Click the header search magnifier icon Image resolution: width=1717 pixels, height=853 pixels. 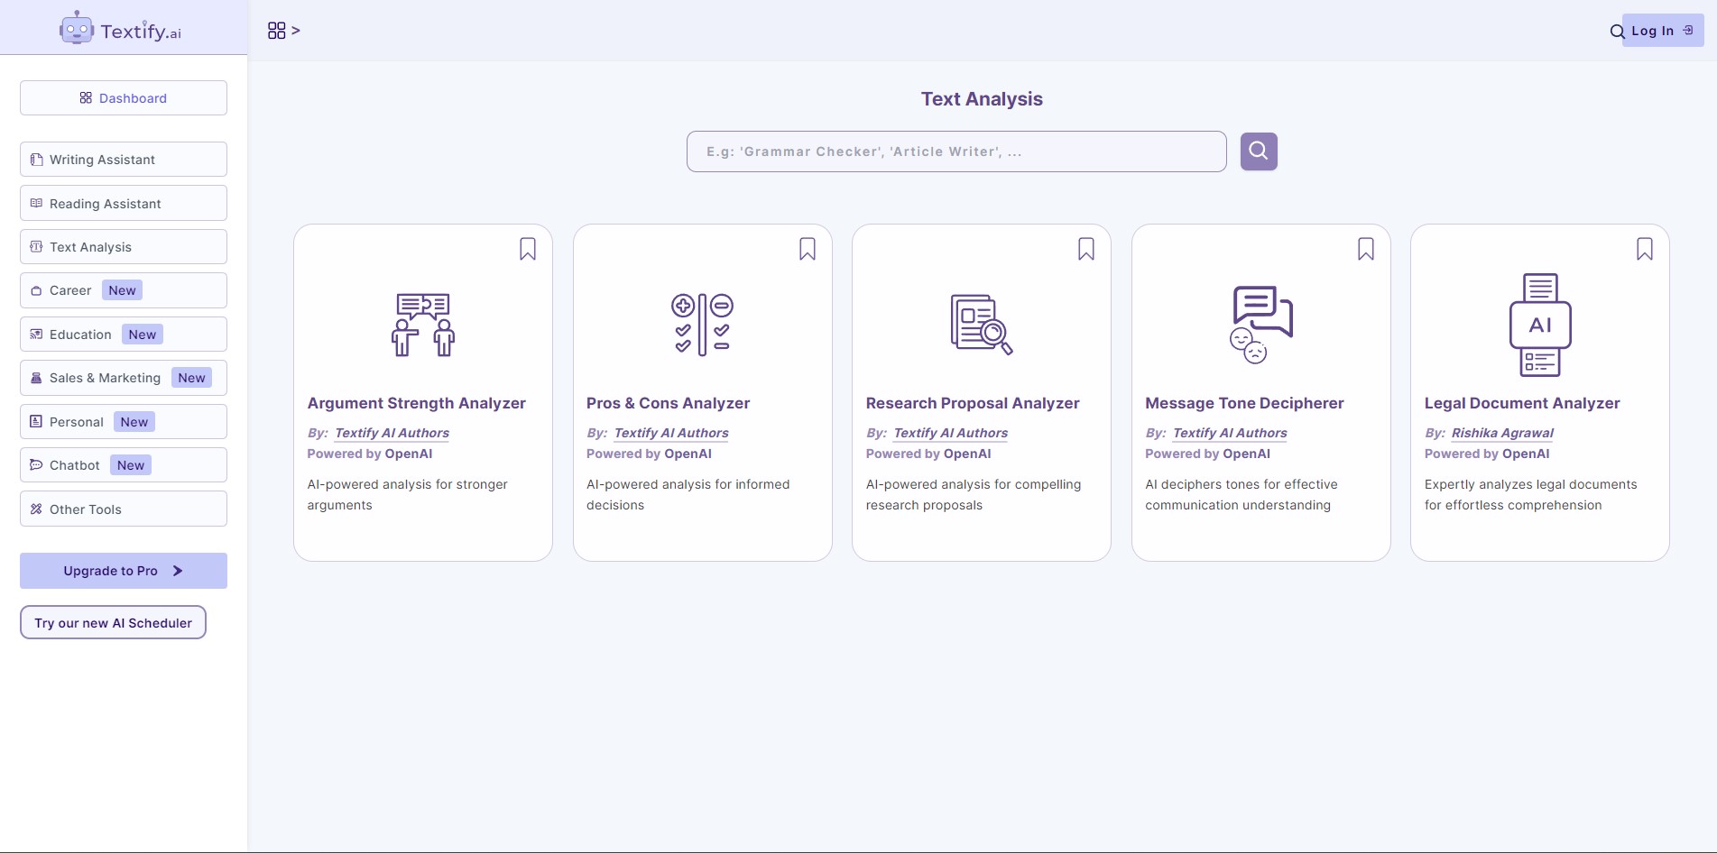(1617, 32)
